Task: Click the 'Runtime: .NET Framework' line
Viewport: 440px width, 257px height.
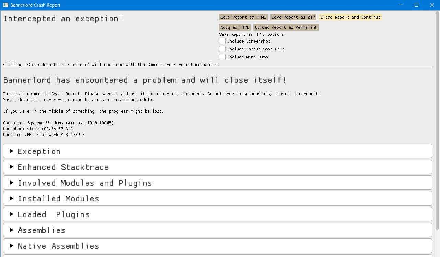Action: click(x=44, y=135)
